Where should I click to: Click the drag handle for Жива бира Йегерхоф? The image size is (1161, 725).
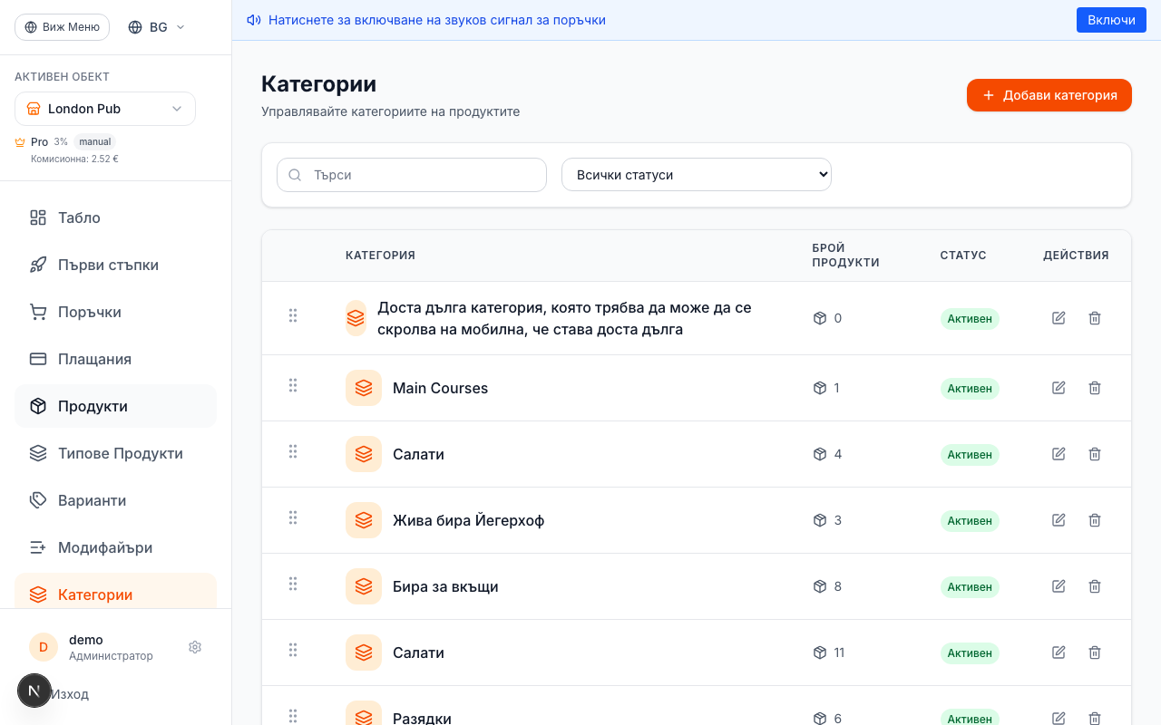click(293, 517)
